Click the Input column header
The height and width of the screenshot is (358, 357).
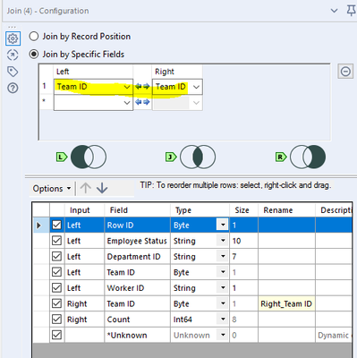85,210
